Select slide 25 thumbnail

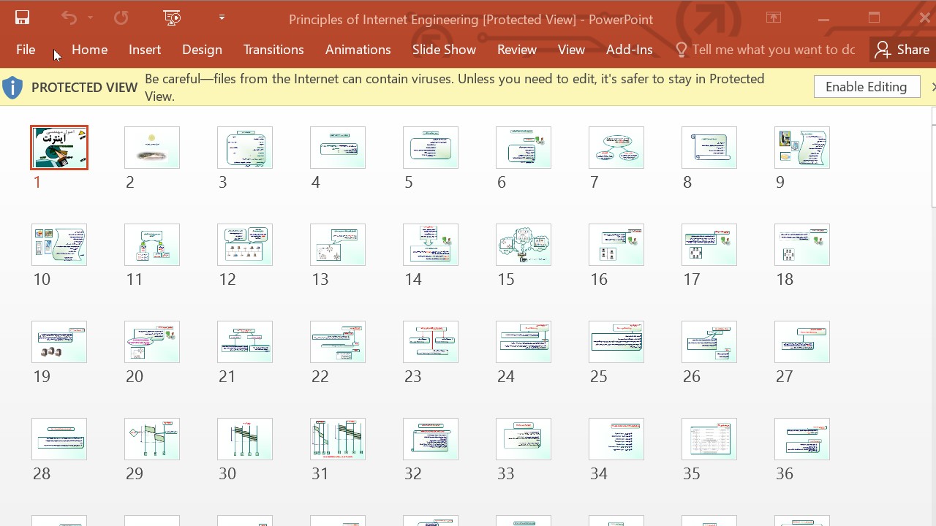pyautogui.click(x=616, y=342)
